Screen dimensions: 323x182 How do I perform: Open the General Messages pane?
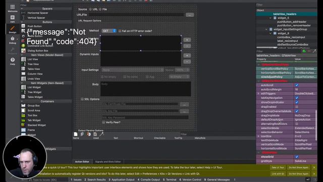click(x=217, y=180)
